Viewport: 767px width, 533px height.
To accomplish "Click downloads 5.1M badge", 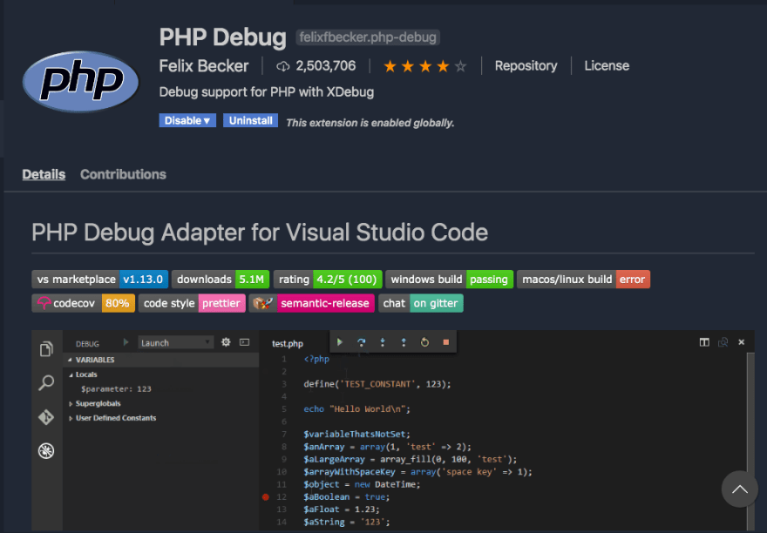I will pos(221,280).
